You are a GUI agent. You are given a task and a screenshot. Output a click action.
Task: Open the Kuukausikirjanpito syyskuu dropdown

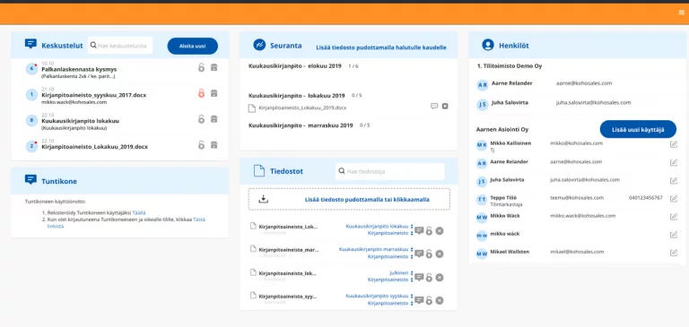[x=379, y=296]
